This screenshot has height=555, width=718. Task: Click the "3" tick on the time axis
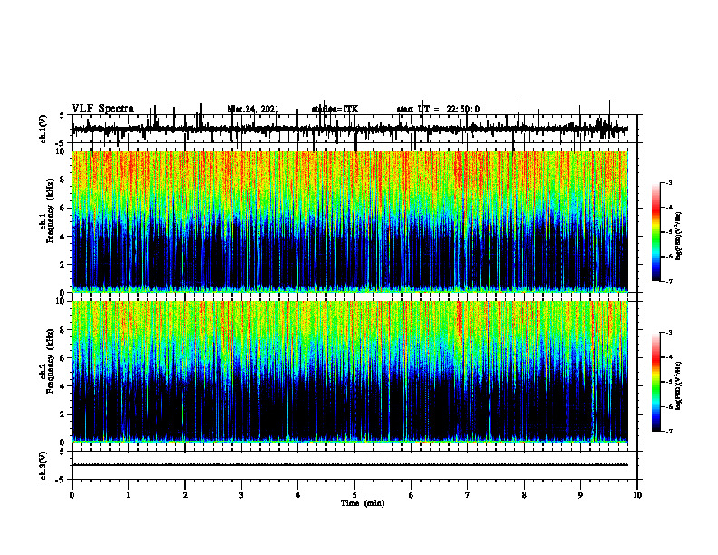(x=241, y=495)
